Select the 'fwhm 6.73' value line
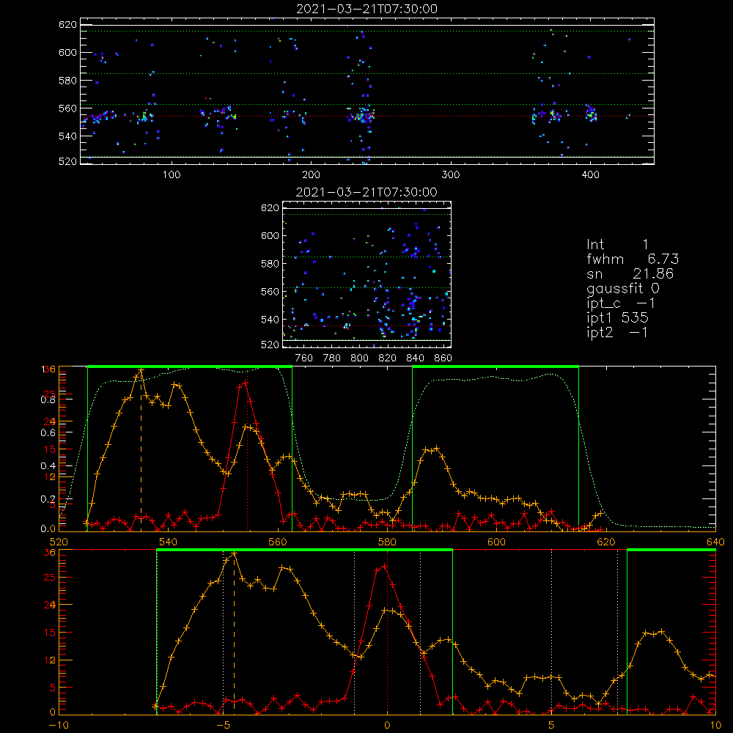733x733 pixels. coord(633,259)
